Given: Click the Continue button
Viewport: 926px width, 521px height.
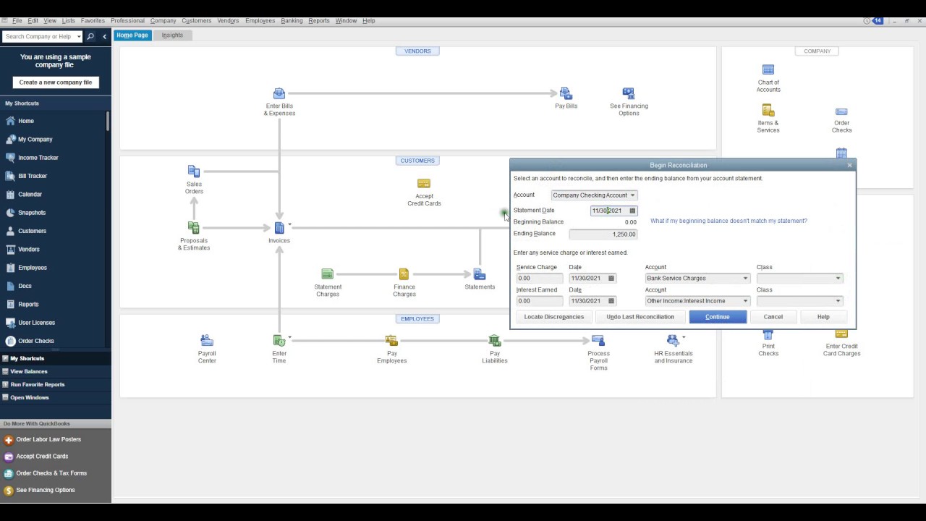Looking at the screenshot, I should (717, 317).
